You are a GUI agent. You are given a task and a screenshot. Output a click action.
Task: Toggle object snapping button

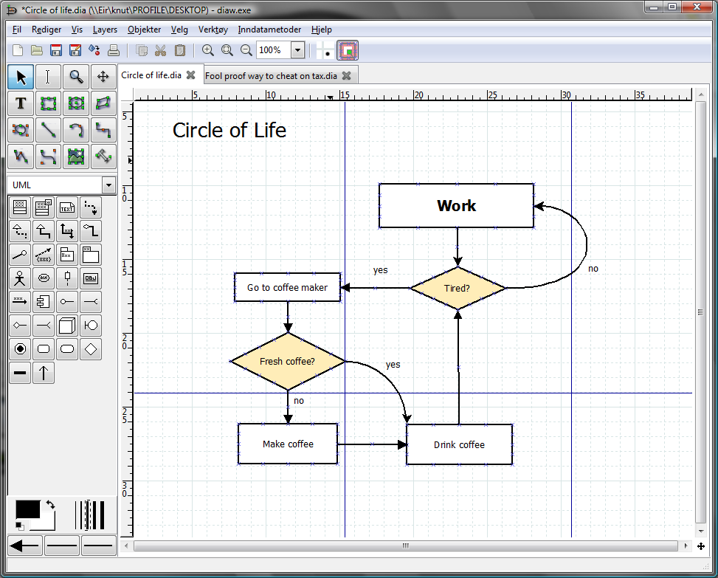(x=348, y=50)
